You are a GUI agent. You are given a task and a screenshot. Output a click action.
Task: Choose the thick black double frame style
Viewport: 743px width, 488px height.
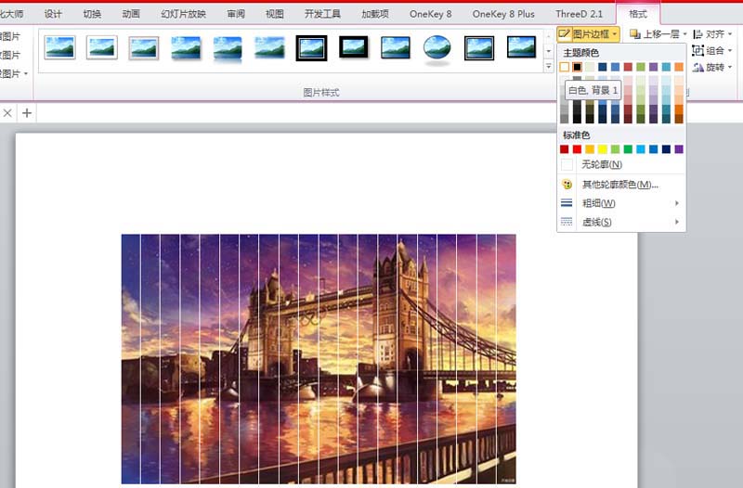(311, 47)
